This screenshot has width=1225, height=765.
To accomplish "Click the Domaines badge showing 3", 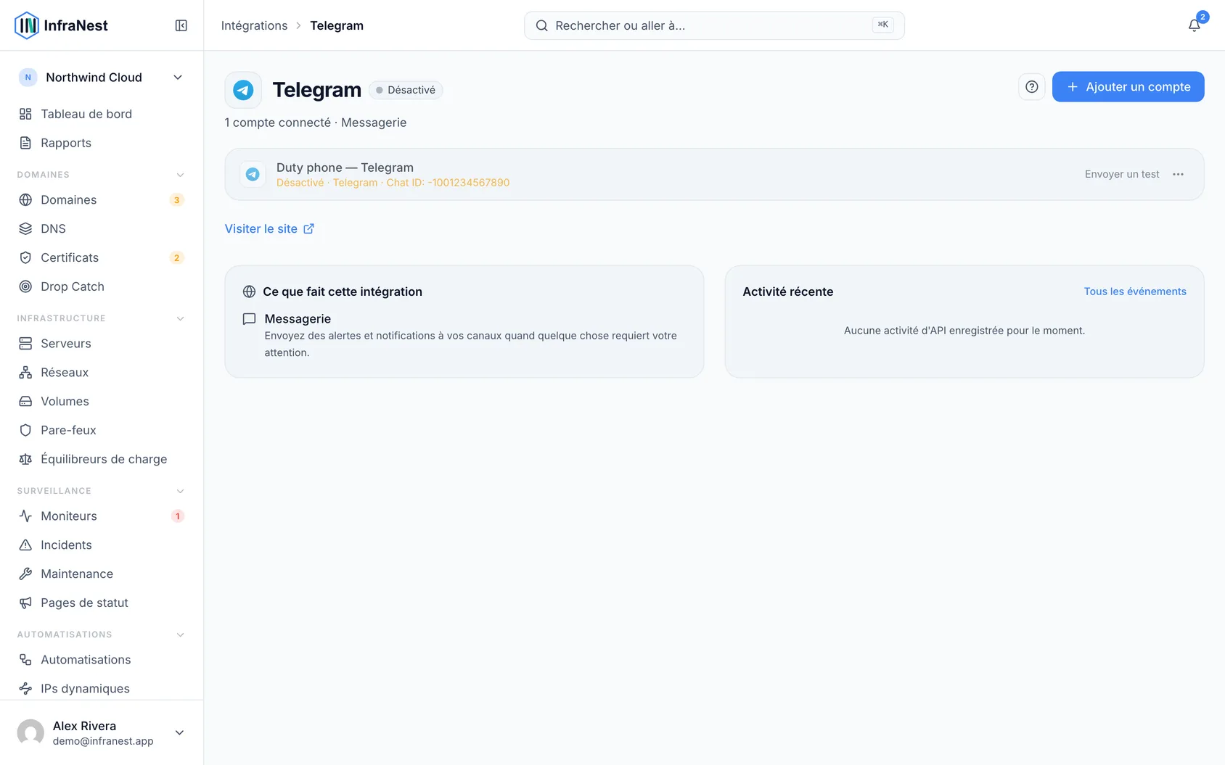I will click(x=176, y=200).
